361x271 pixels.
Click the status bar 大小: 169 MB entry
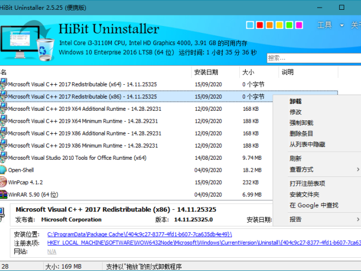click(x=63, y=266)
